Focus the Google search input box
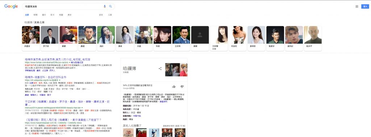The width and height of the screenshot is (371, 137). [x=63, y=7]
